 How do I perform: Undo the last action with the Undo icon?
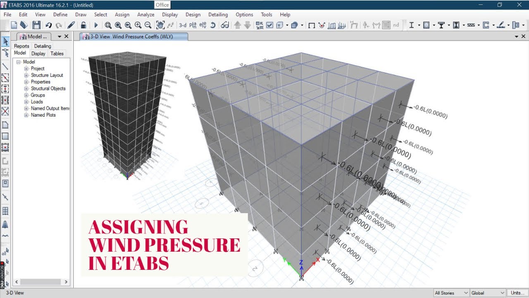pyautogui.click(x=48, y=25)
